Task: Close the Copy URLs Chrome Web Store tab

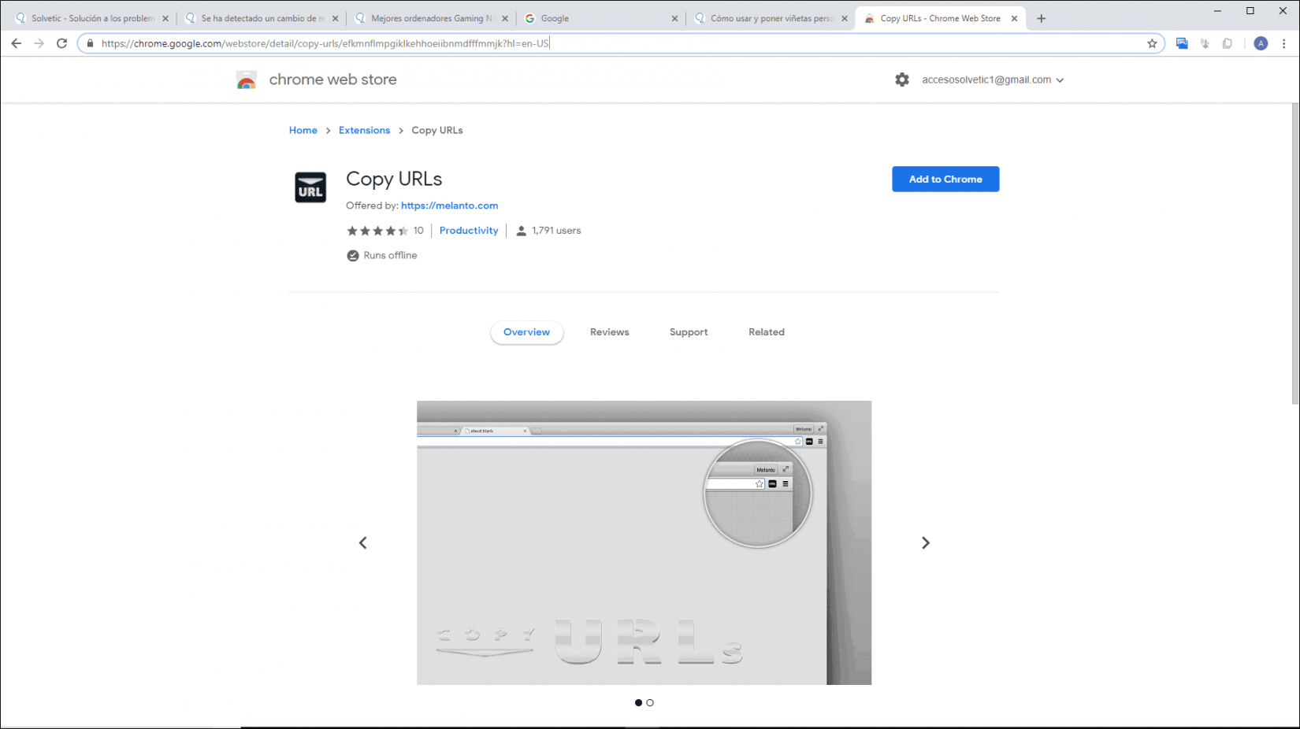Action: pos(1014,18)
